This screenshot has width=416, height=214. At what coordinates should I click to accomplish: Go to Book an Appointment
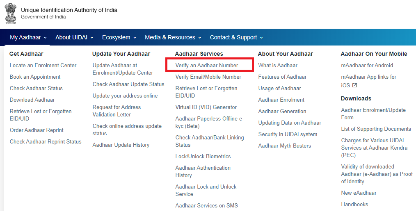(35, 77)
